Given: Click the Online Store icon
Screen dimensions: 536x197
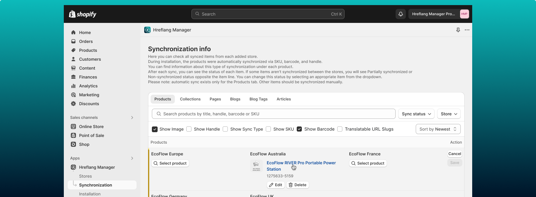Looking at the screenshot, I should pos(73,126).
